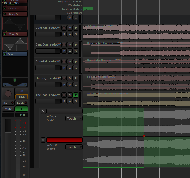
Task: Open x42-eq B automation mode dropdown
Action: (x=74, y=147)
